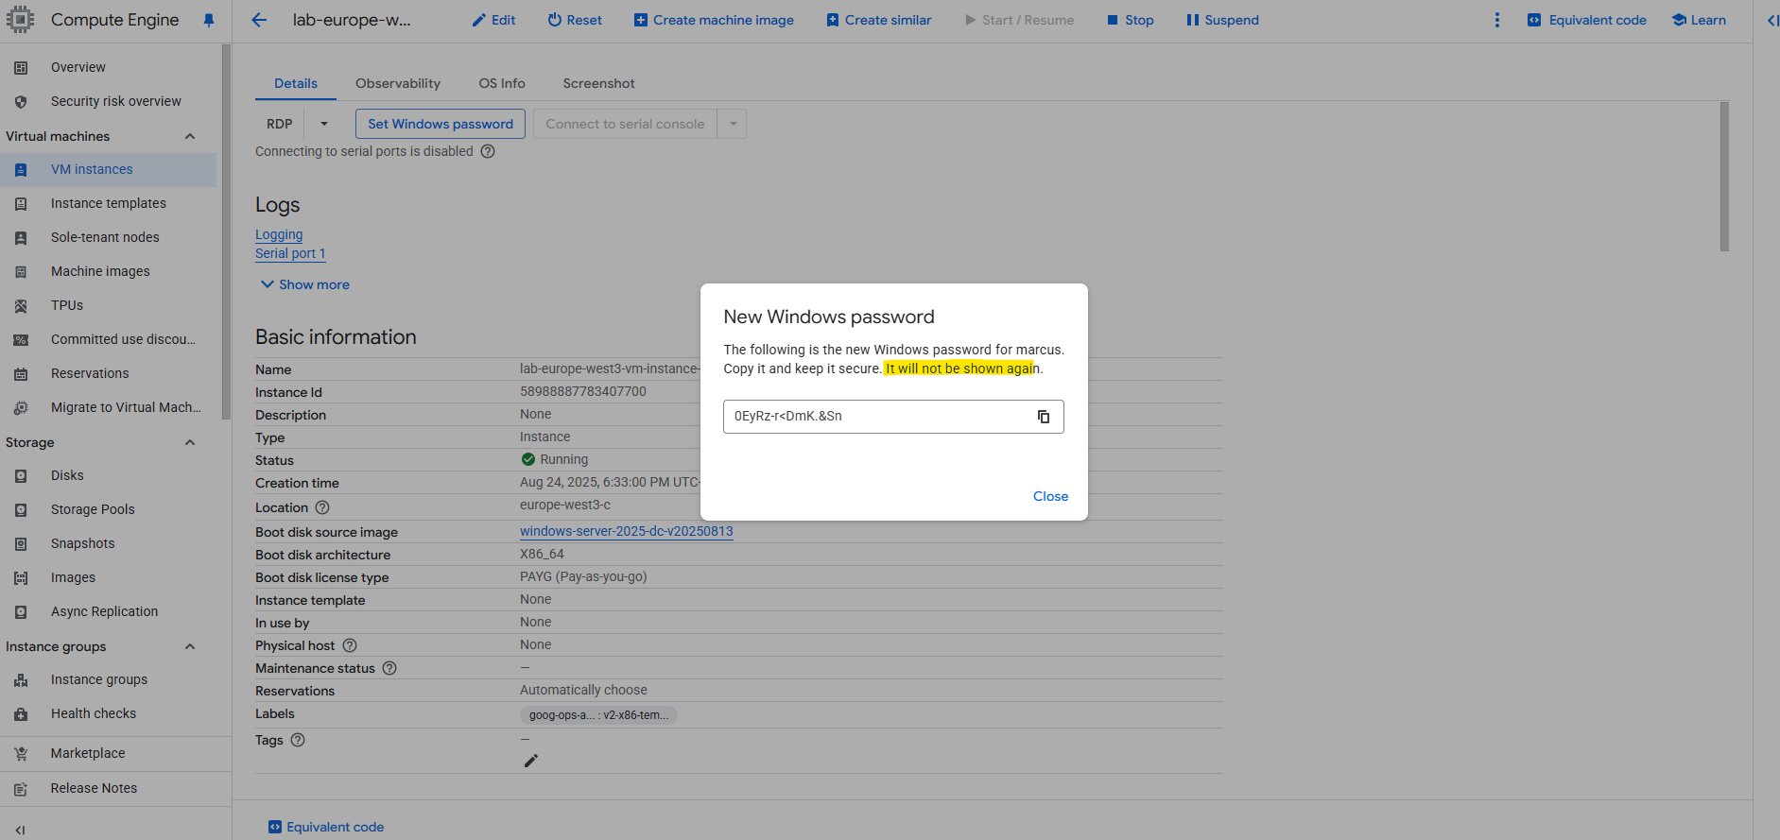Click the Release Notes icon
The width and height of the screenshot is (1780, 840).
click(x=21, y=789)
